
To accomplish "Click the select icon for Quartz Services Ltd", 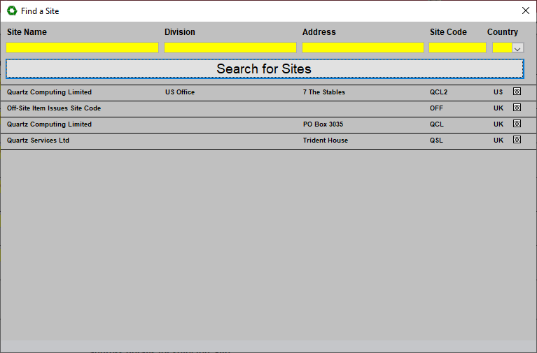I will point(517,140).
